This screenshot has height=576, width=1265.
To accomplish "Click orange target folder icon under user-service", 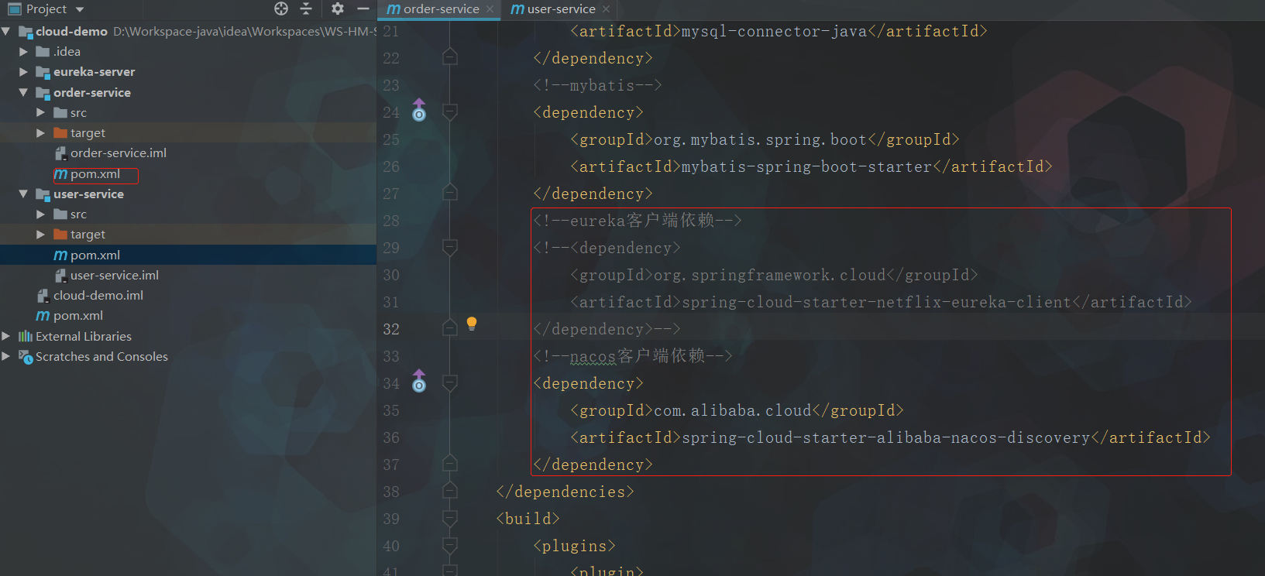I will [x=60, y=235].
